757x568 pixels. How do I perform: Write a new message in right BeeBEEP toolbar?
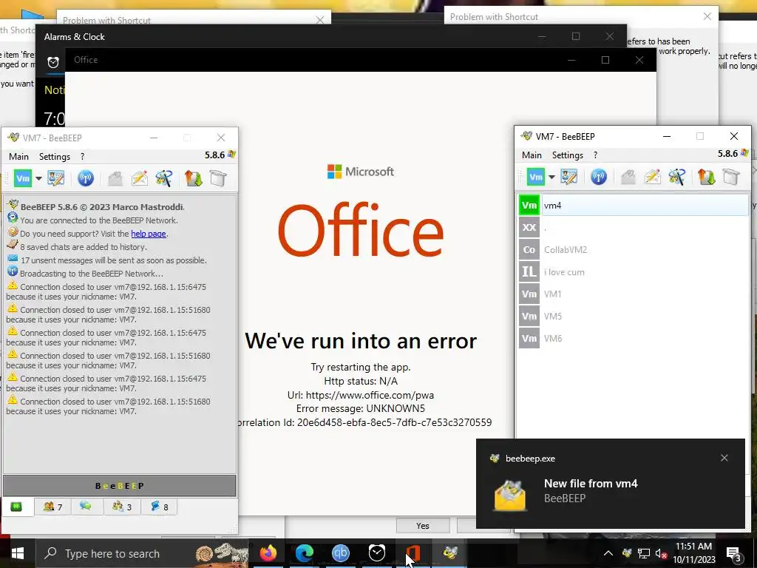(653, 177)
